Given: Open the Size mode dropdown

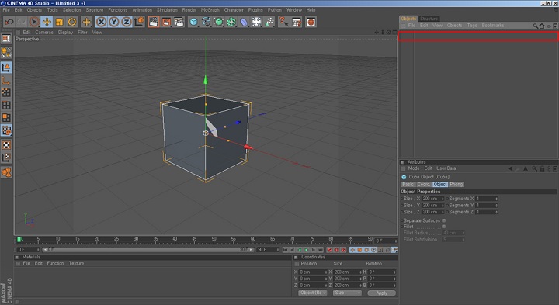Looking at the screenshot, I should (347, 293).
